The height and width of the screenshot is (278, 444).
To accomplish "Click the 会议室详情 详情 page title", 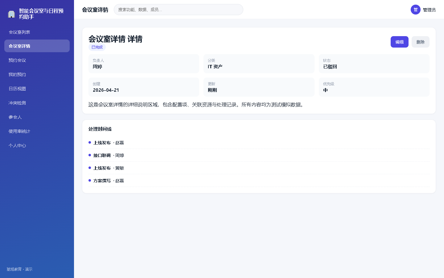I will [x=115, y=39].
